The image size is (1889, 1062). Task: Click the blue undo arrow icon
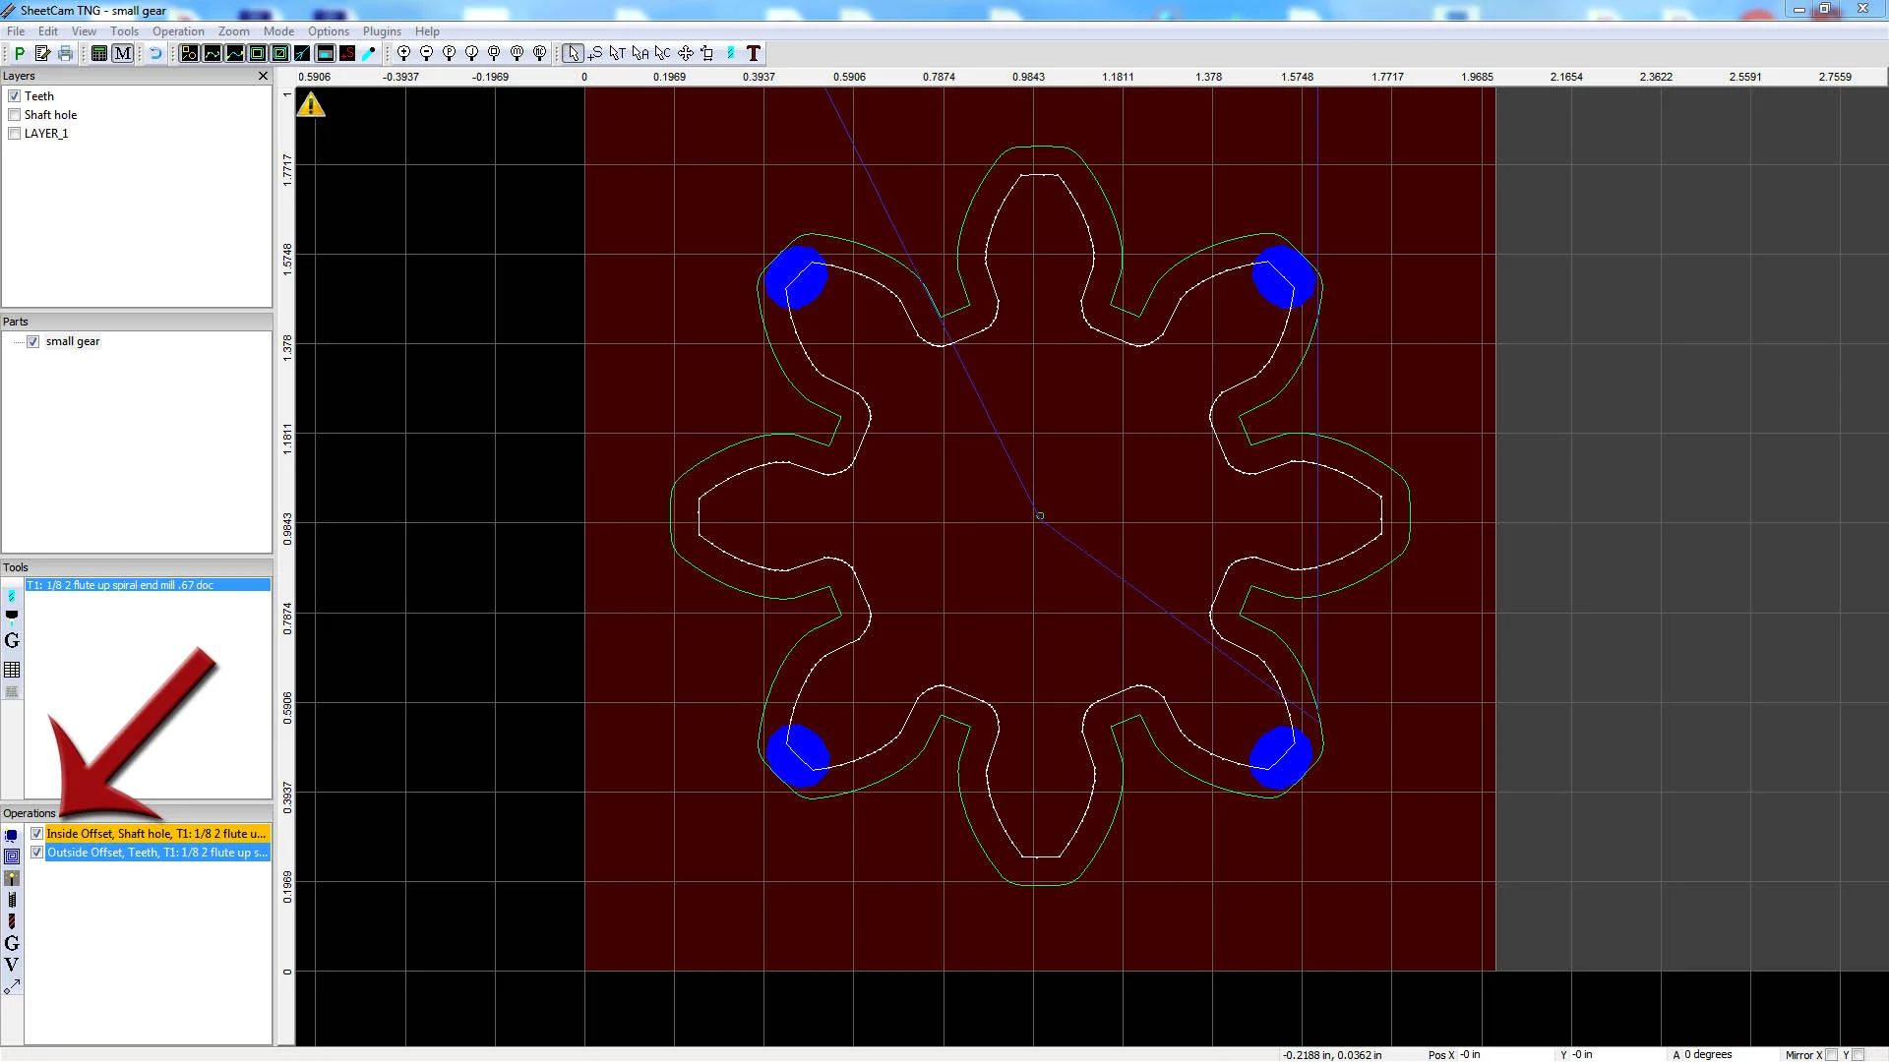pos(155,53)
